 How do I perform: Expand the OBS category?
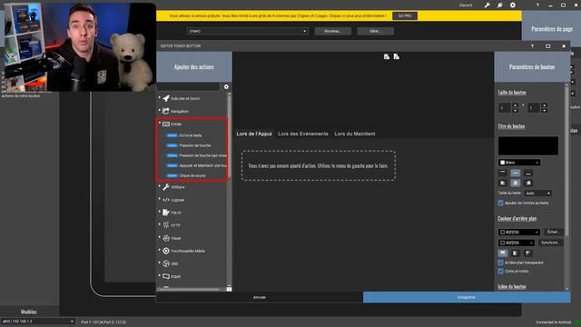pos(160,263)
